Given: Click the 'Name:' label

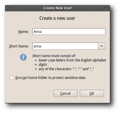Looking at the screenshot, I should tap(24, 32).
